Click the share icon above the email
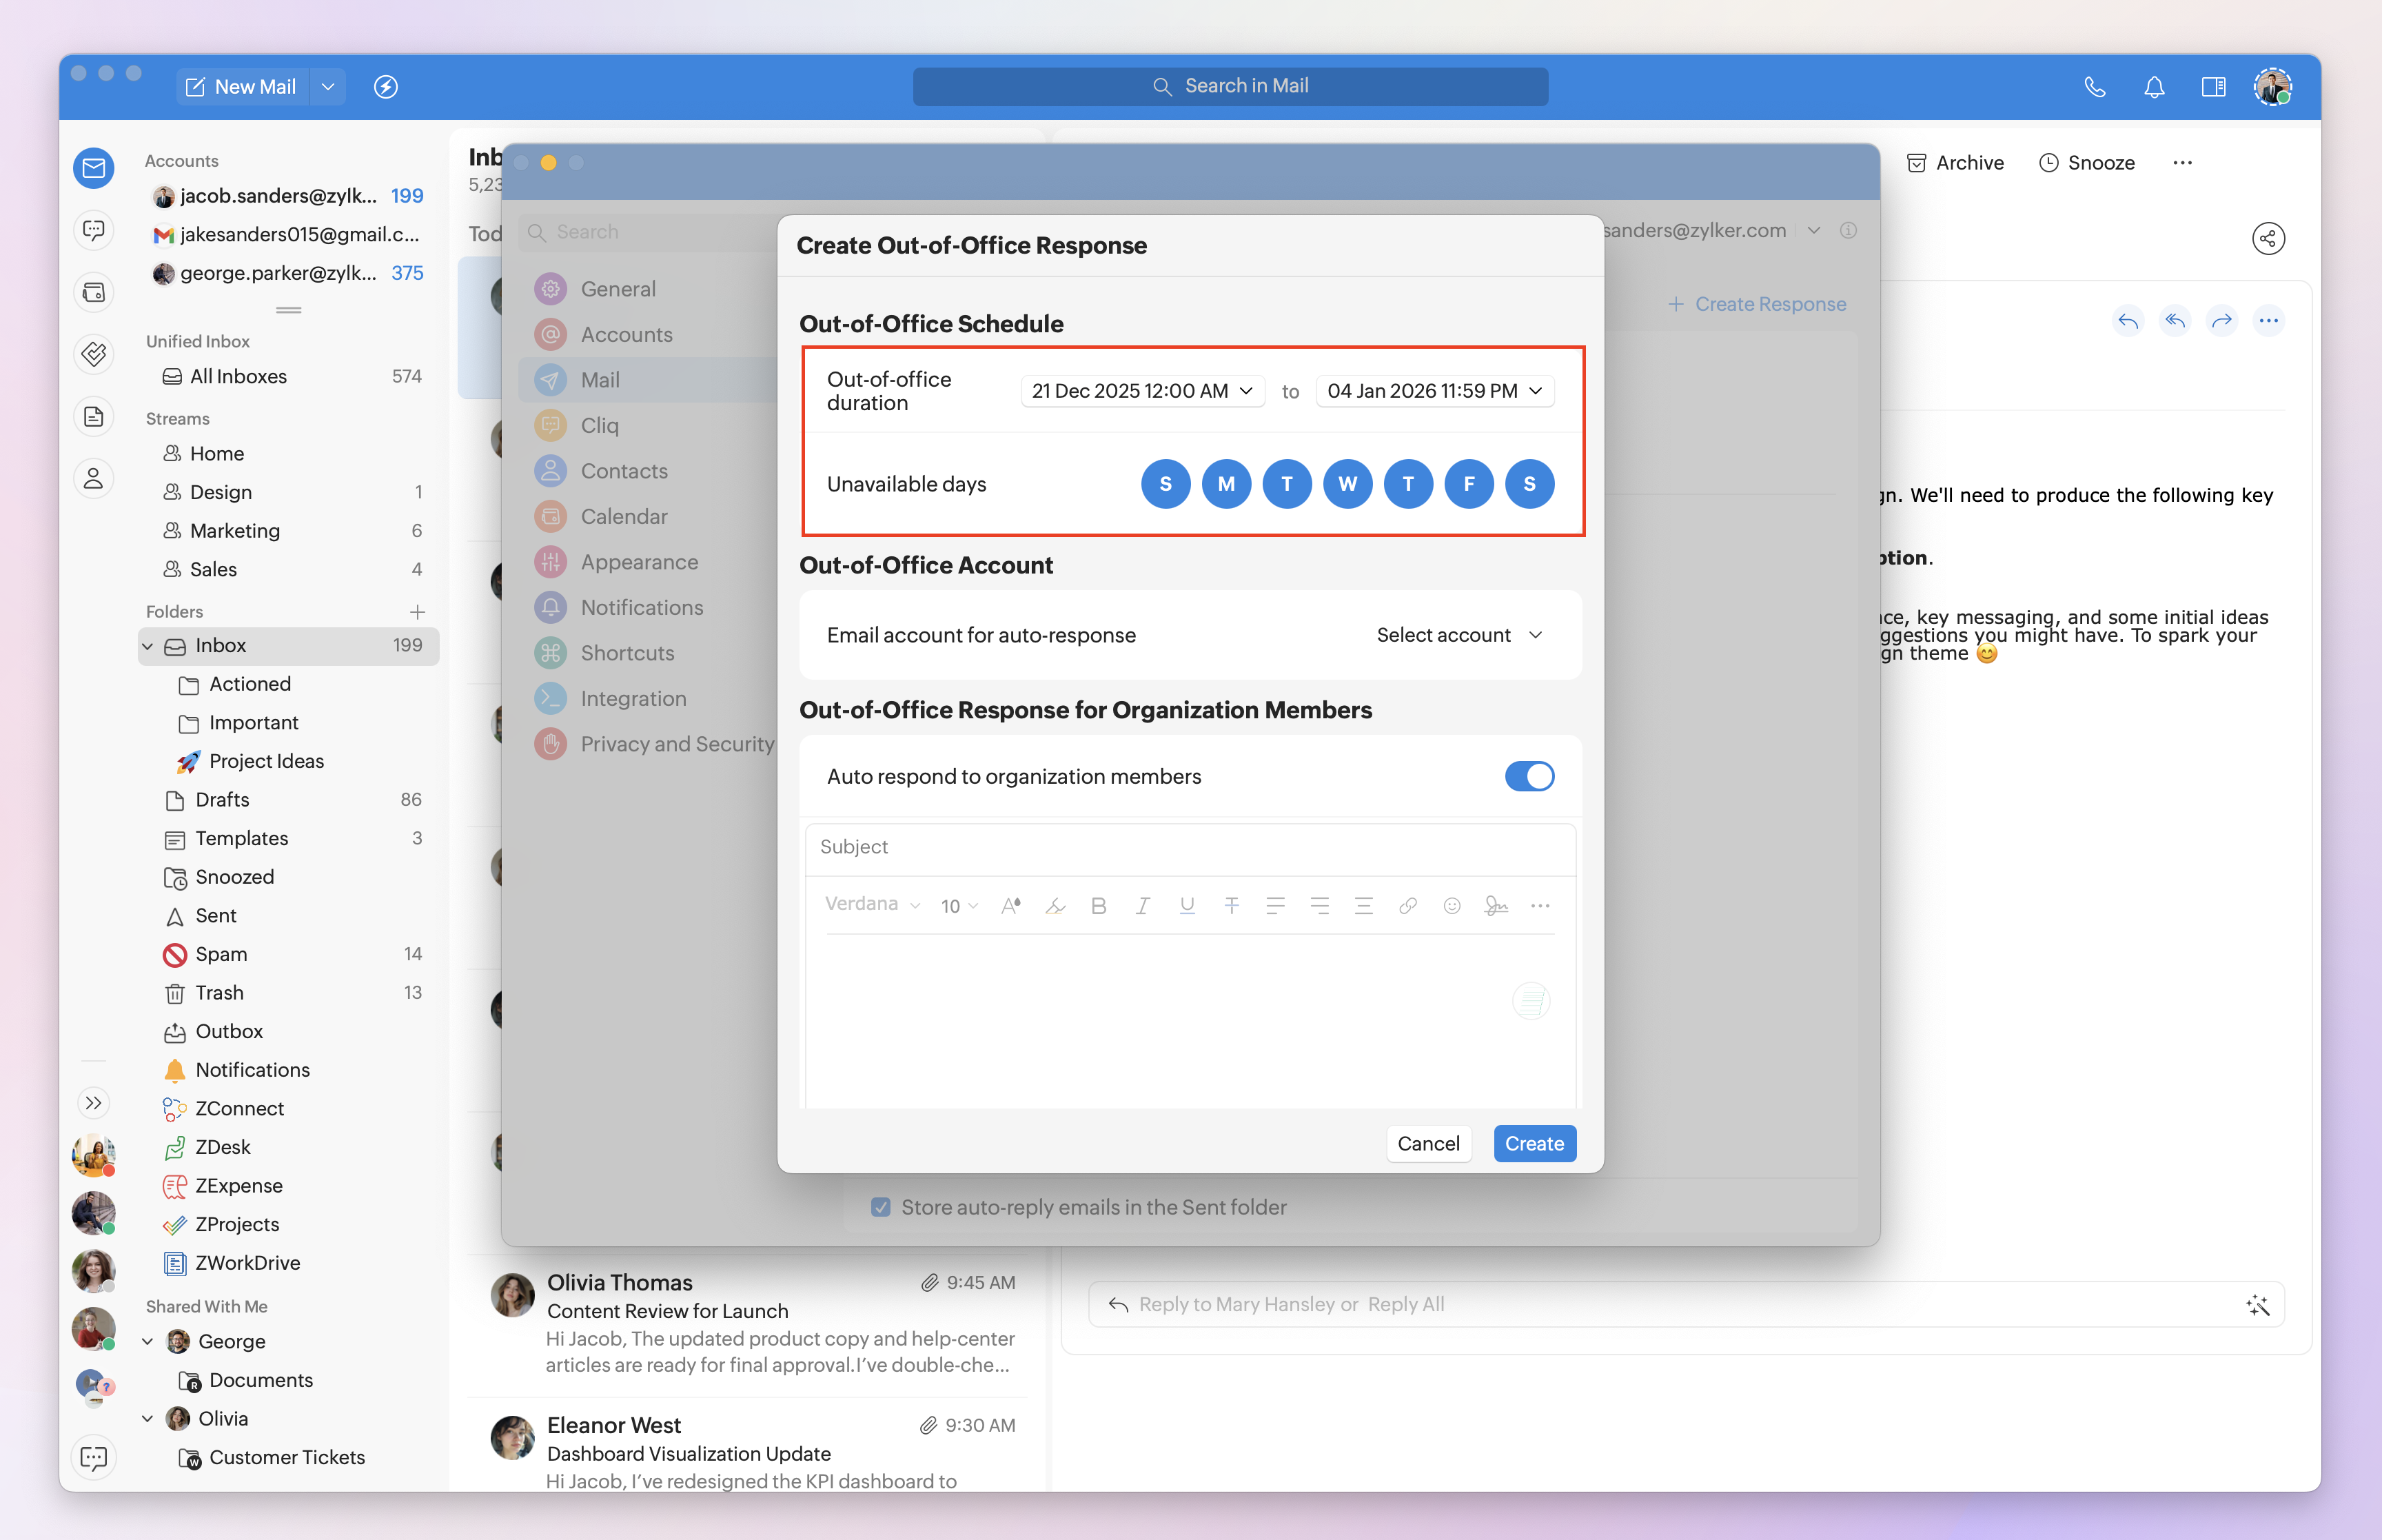The width and height of the screenshot is (2382, 1540). point(2268,238)
